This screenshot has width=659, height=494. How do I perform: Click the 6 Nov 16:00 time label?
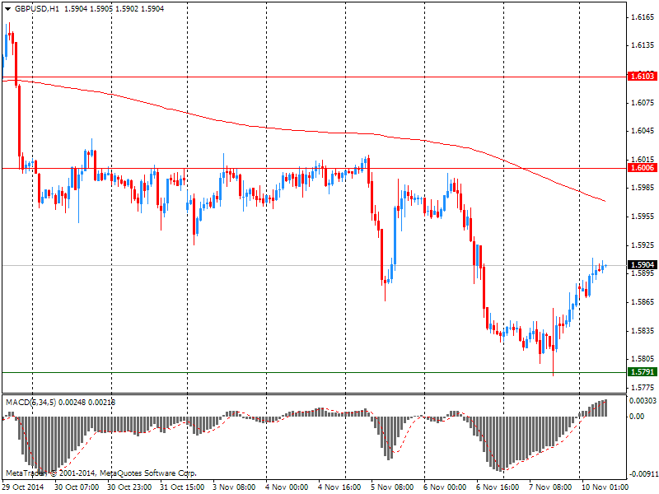point(498,487)
